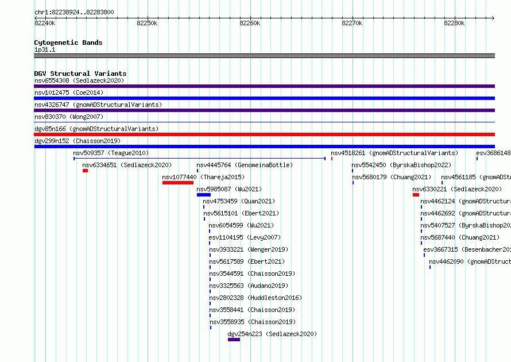This screenshot has width=511, height=362.
Task: Open variant nsv5407527 label
Action: point(466,225)
